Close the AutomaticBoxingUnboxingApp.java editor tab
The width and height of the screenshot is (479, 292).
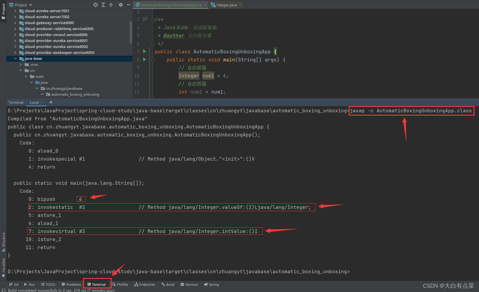[x=205, y=5]
